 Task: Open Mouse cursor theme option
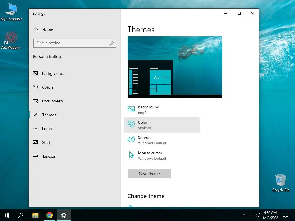[162, 156]
